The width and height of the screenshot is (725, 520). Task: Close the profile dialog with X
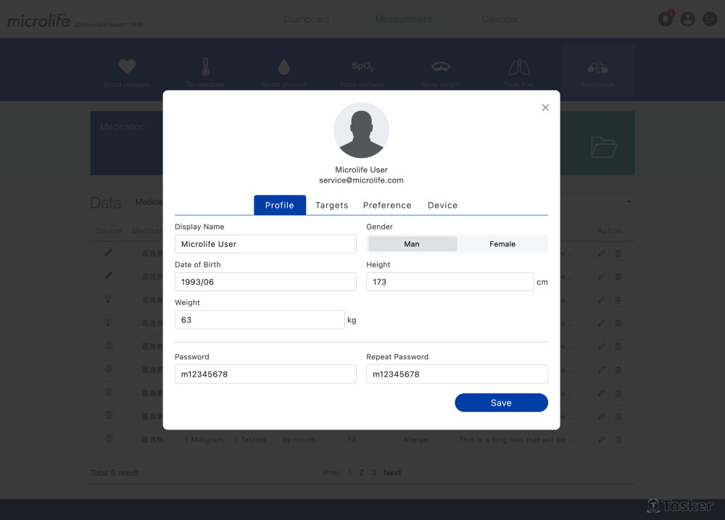pyautogui.click(x=545, y=108)
